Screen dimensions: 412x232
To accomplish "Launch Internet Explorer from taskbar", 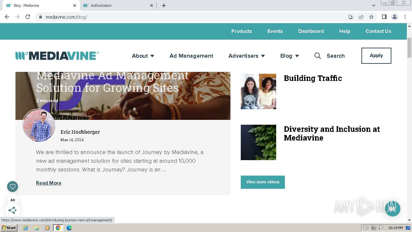I will point(25,228).
